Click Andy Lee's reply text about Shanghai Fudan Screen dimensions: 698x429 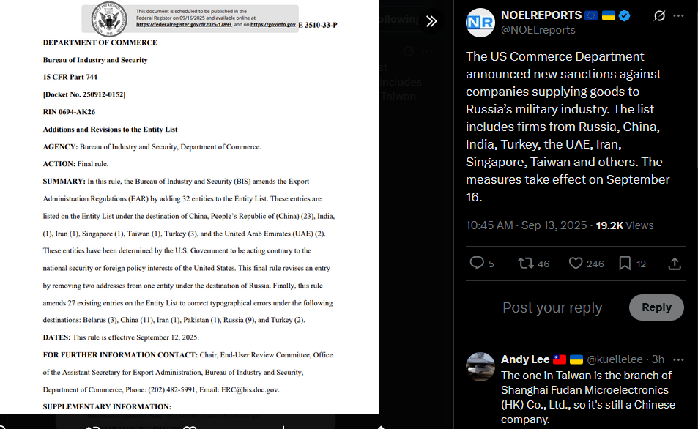tap(587, 398)
